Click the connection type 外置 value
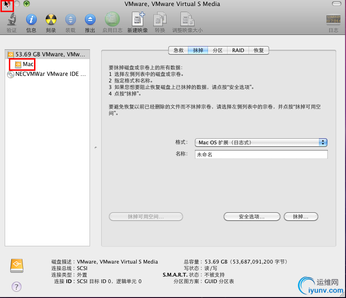 [x=82, y=275]
